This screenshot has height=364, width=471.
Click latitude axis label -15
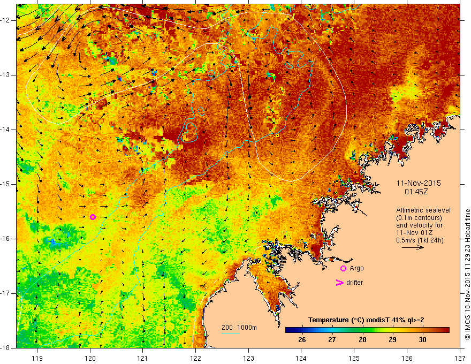click(x=5, y=184)
